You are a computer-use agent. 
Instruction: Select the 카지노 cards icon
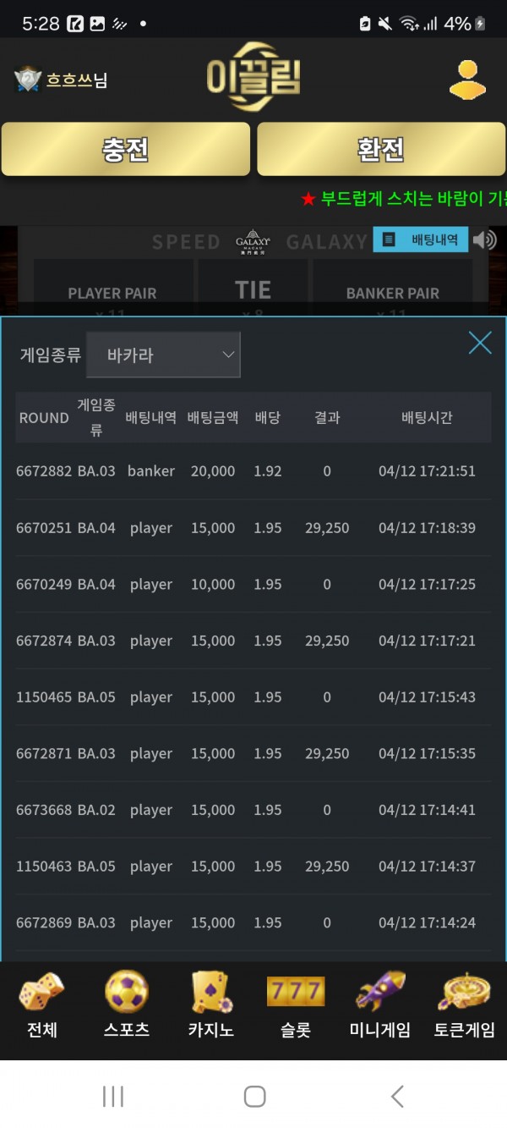[x=210, y=1004]
